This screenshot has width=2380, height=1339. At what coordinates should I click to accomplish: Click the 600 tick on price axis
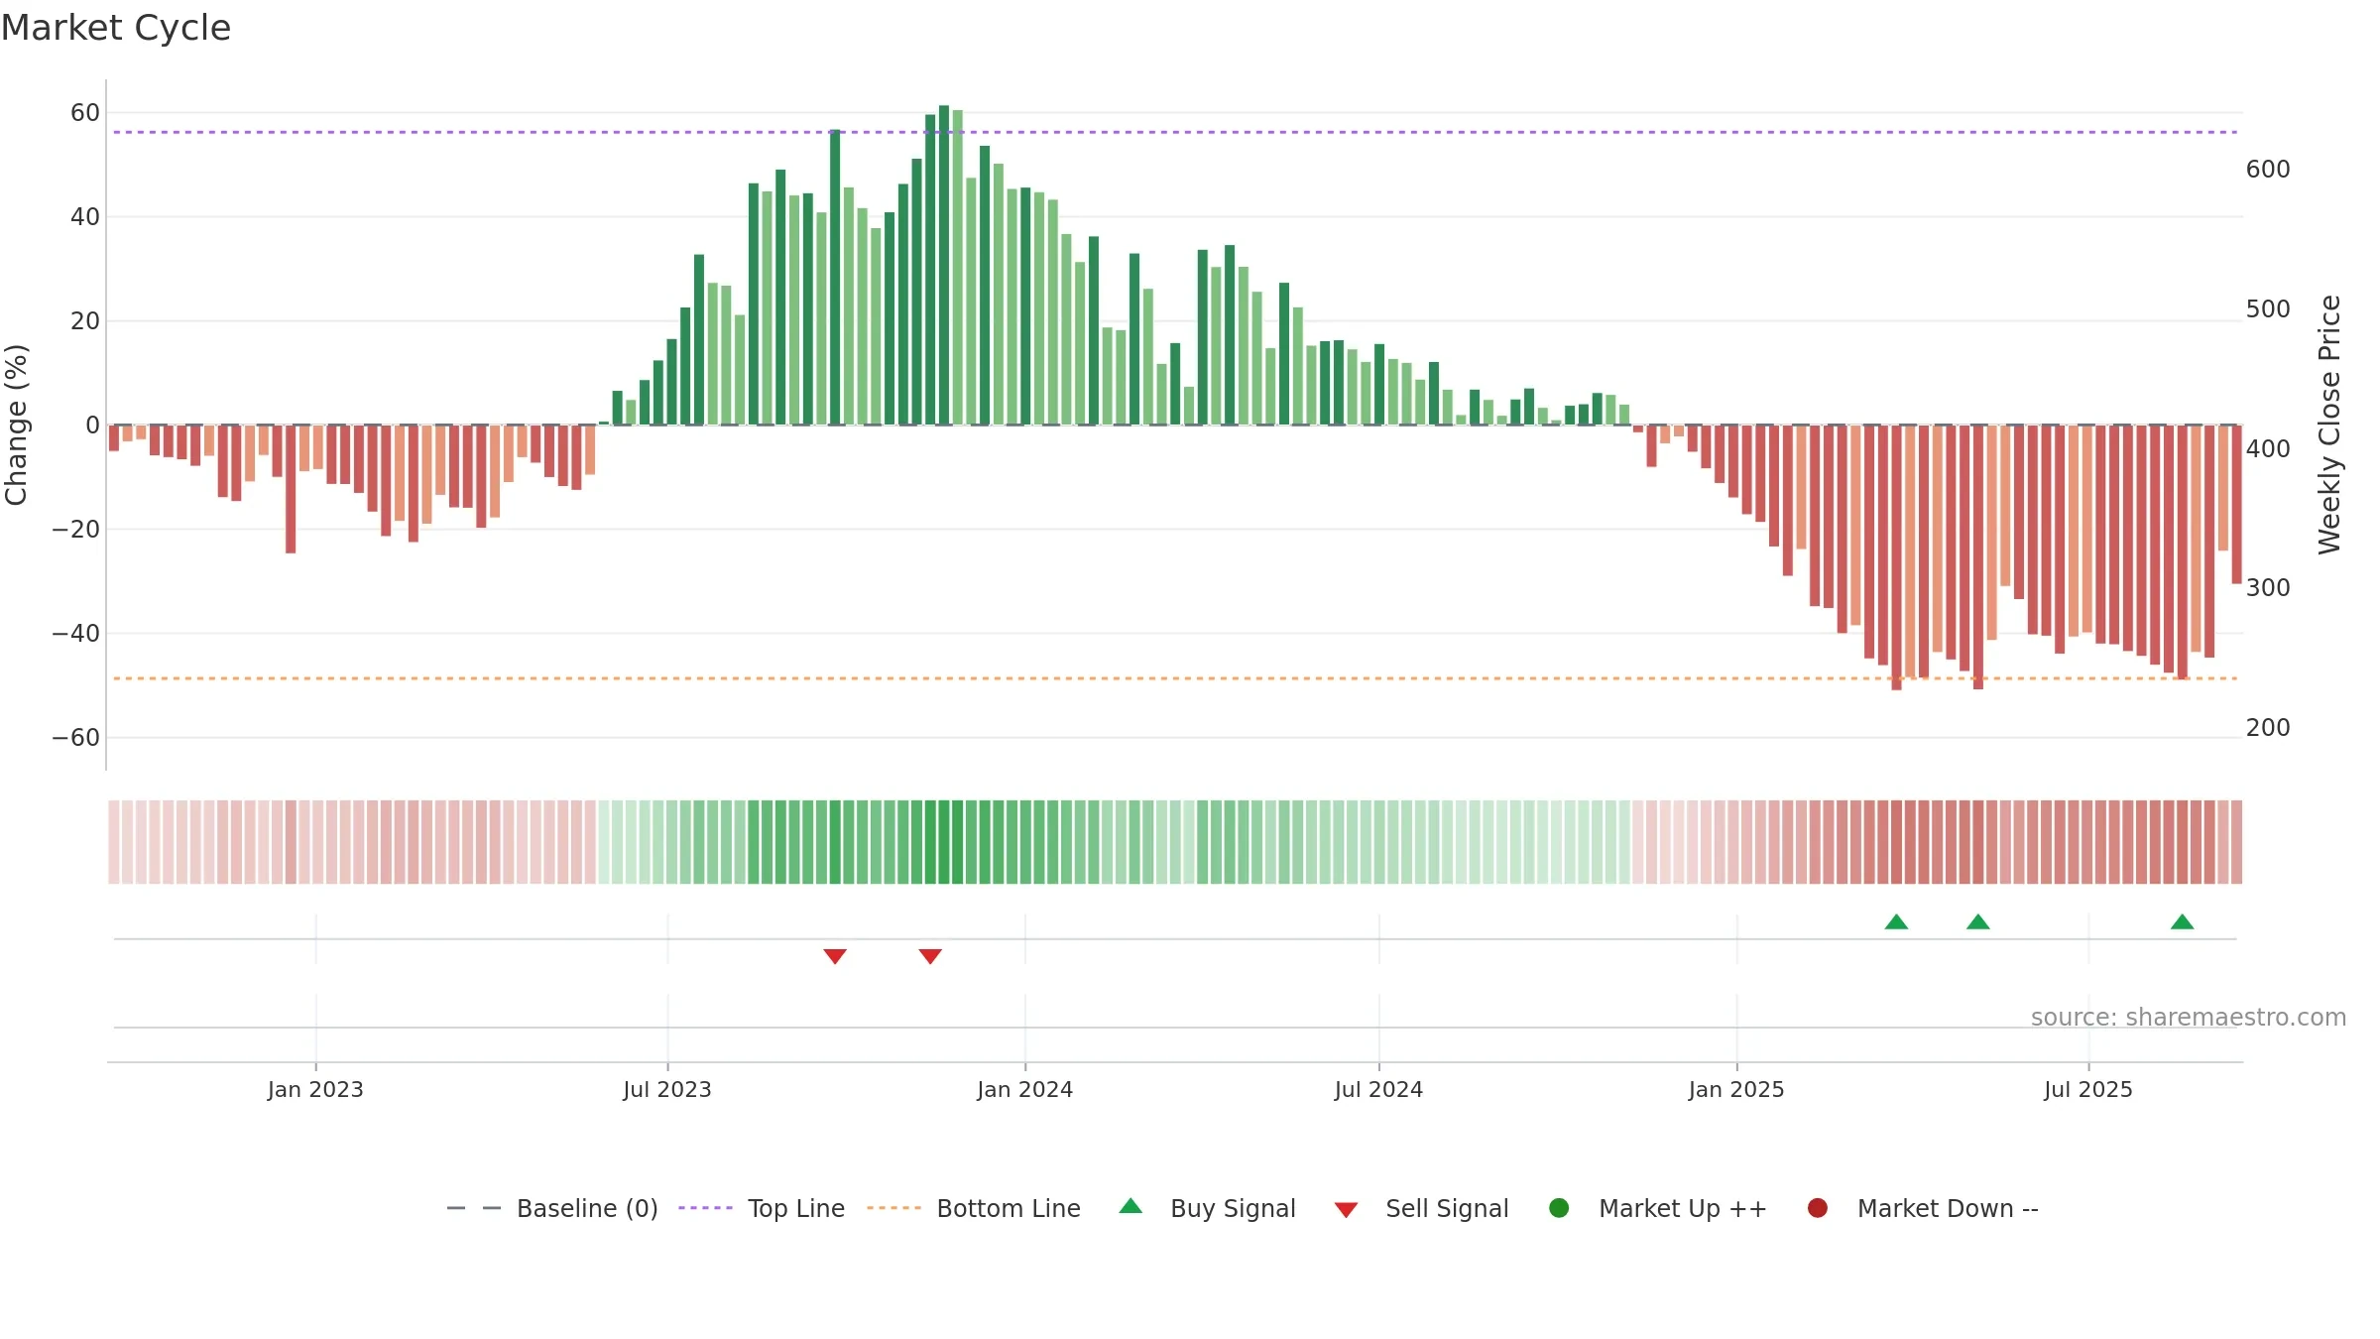[x=2268, y=170]
